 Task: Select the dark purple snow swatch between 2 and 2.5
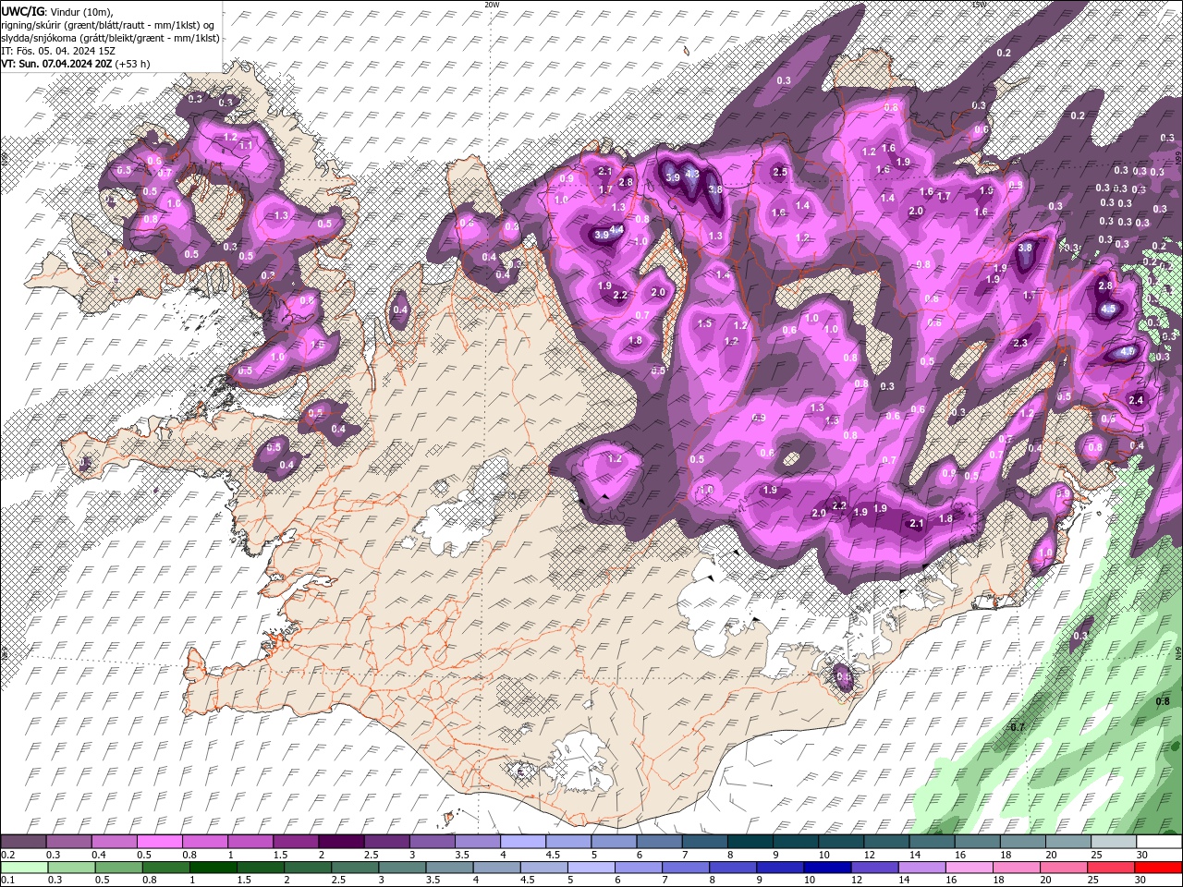(340, 842)
